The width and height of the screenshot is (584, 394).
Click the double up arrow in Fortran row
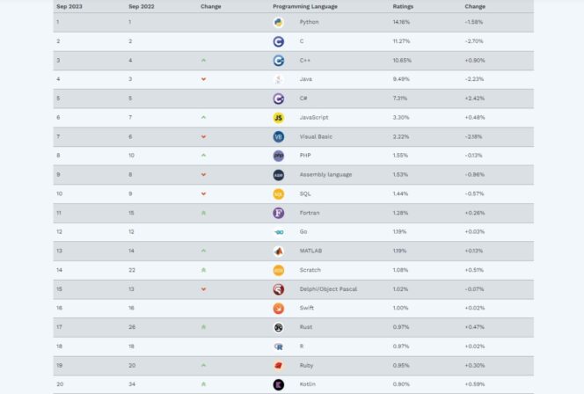coord(204,213)
